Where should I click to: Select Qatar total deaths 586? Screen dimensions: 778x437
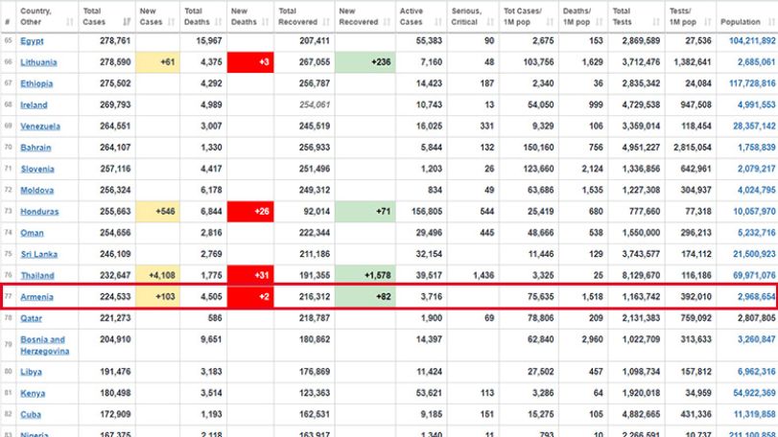point(214,317)
